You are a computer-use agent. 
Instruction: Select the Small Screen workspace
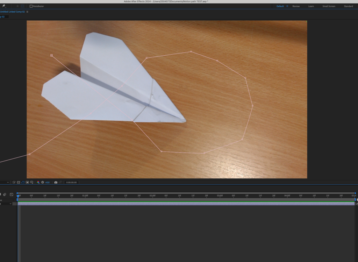tap(329, 6)
